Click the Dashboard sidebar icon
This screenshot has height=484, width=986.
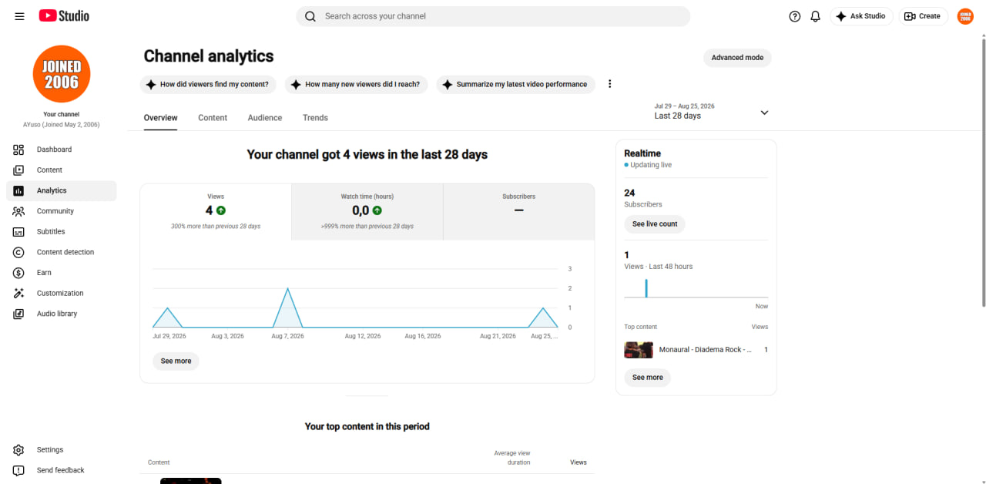[19, 150]
